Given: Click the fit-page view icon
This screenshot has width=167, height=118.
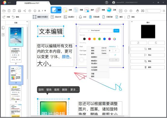Looking at the screenshot, I should click(120, 11).
